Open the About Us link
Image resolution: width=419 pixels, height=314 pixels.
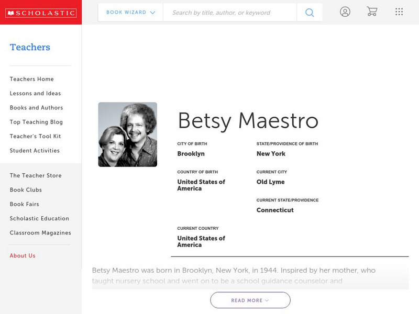coord(22,255)
